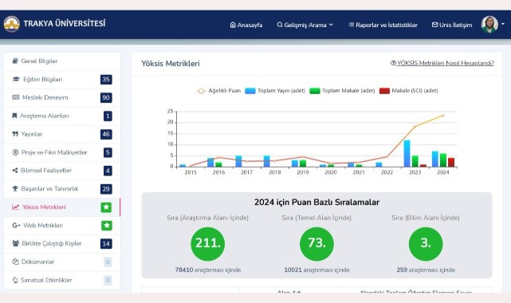Click the Araştırma Alanları bookmark icon
The image size is (511, 303).
(14, 116)
